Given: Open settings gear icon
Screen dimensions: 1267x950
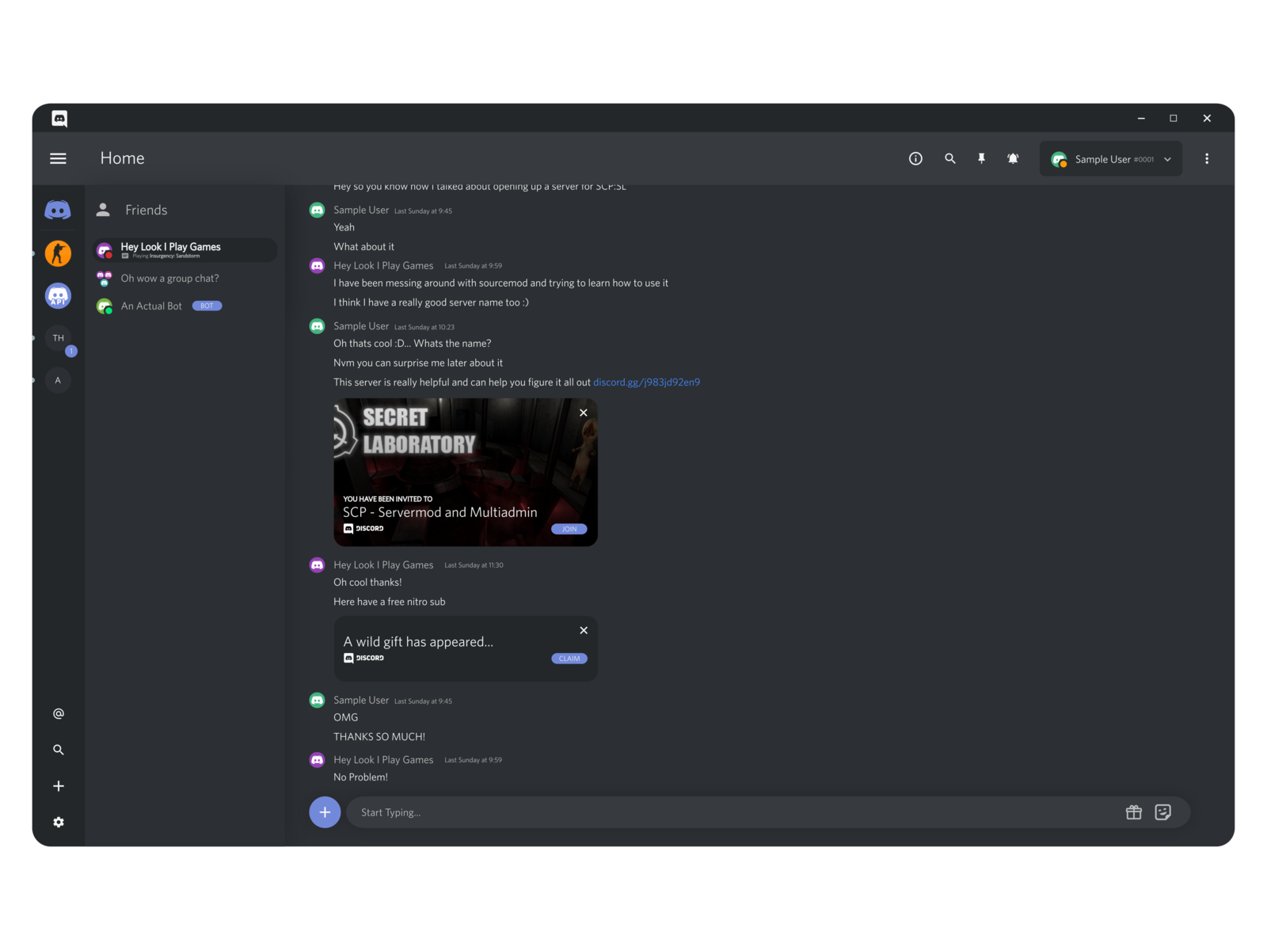Looking at the screenshot, I should point(59,823).
